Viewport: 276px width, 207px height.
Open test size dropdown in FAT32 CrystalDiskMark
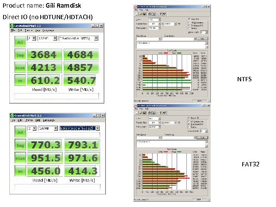(x=56, y=128)
